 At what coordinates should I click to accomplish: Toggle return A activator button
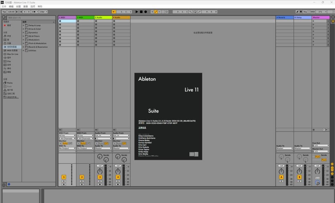point(282,177)
